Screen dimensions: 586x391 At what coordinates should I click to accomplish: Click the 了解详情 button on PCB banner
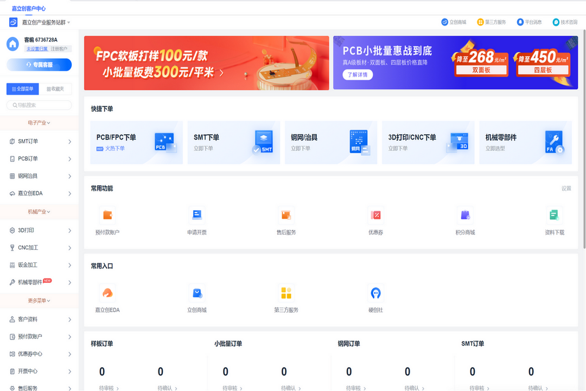point(358,75)
